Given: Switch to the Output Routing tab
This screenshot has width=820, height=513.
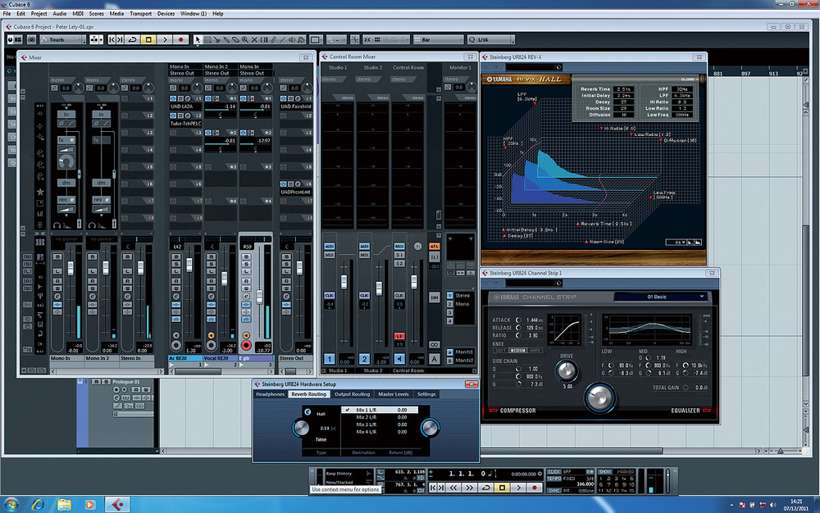Looking at the screenshot, I should coord(353,394).
